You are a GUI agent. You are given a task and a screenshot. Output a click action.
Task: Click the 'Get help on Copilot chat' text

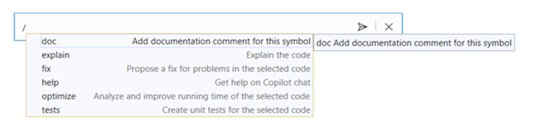(262, 82)
